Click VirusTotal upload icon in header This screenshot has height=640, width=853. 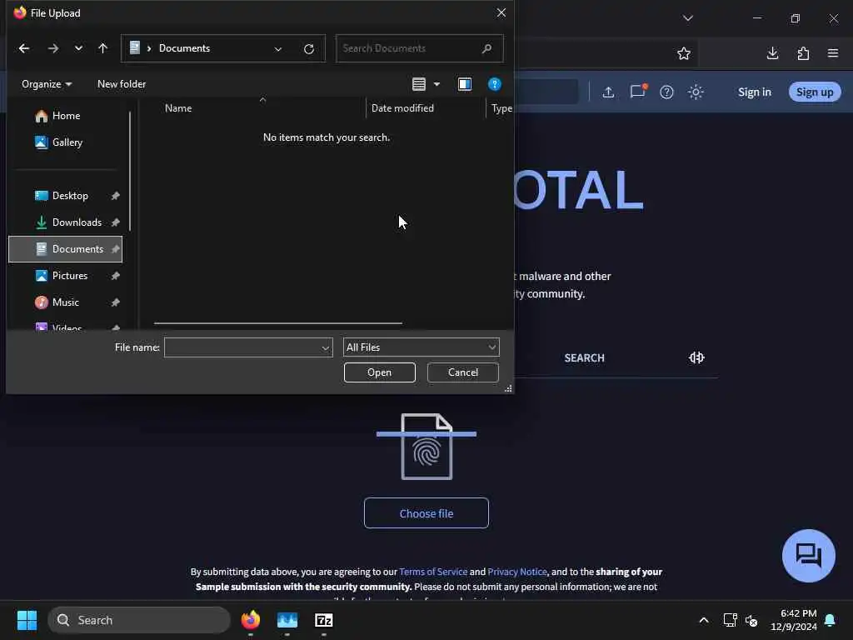(608, 92)
